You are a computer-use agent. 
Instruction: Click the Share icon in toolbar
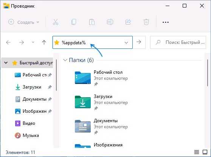pos(128,22)
